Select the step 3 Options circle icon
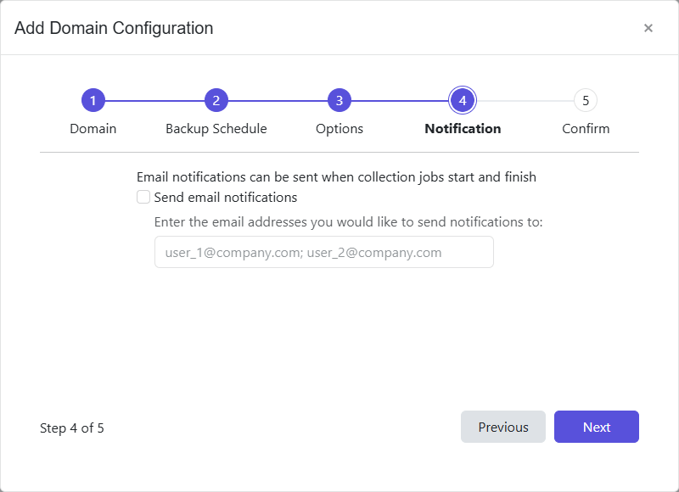The image size is (679, 492). tap(339, 99)
